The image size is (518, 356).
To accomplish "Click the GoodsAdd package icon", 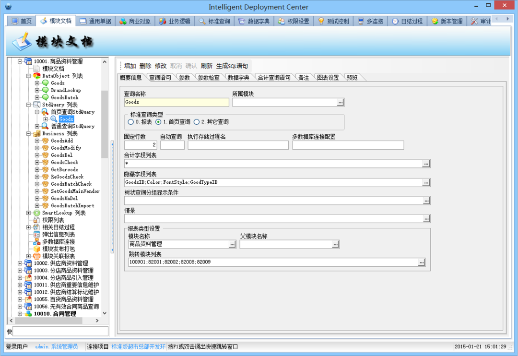I will 45,141.
